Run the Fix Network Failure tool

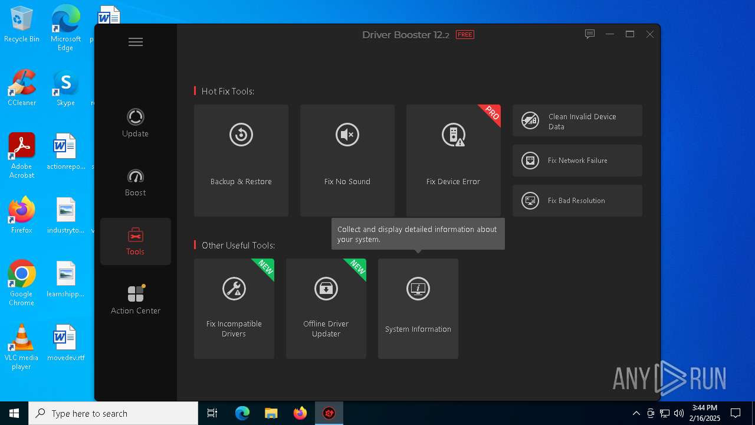[577, 161]
